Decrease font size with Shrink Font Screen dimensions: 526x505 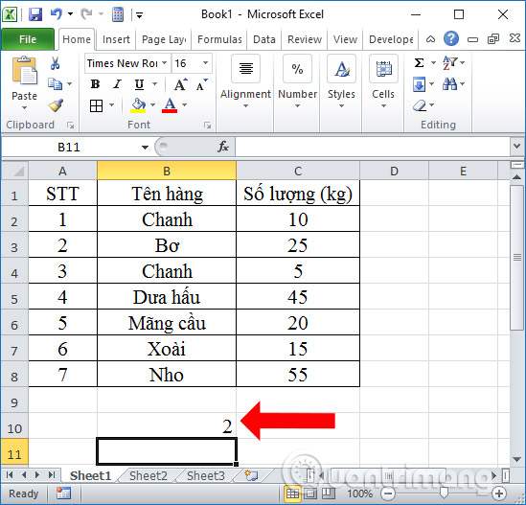click(202, 84)
